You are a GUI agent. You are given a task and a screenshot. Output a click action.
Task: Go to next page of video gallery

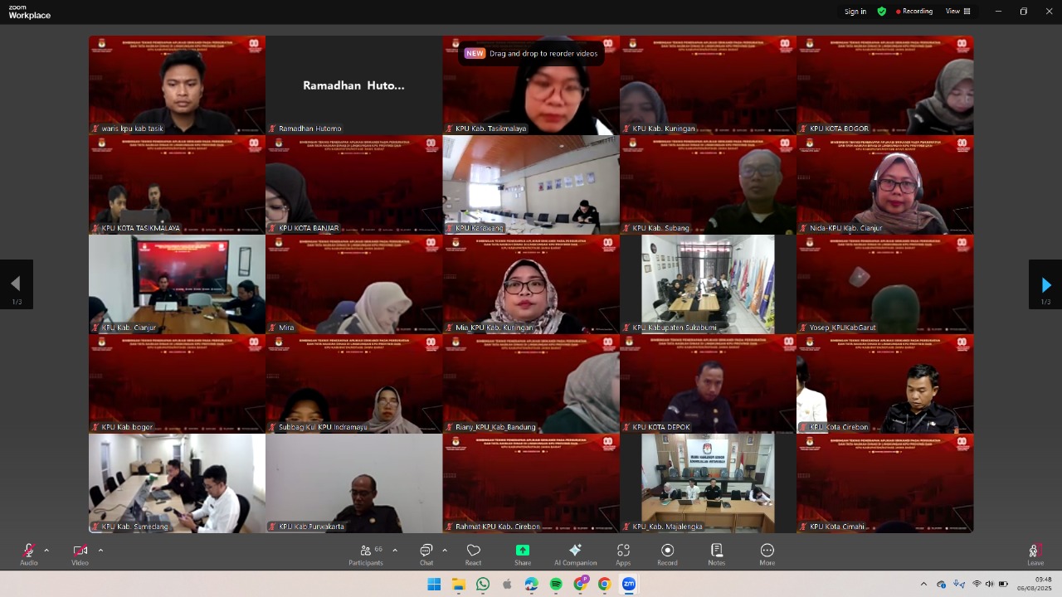pyautogui.click(x=1045, y=285)
